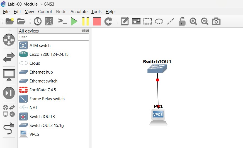Expand the Control menu
The image size is (243, 148).
(45, 12)
